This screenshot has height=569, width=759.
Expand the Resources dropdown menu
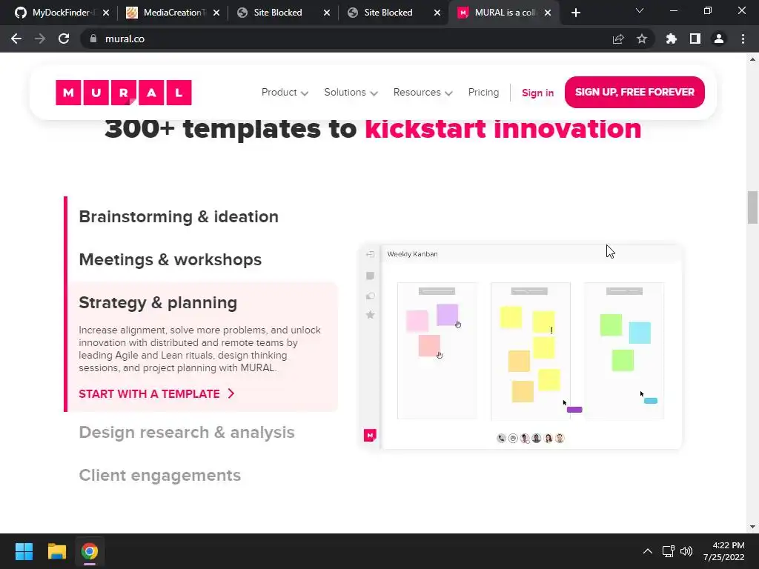pyautogui.click(x=422, y=93)
